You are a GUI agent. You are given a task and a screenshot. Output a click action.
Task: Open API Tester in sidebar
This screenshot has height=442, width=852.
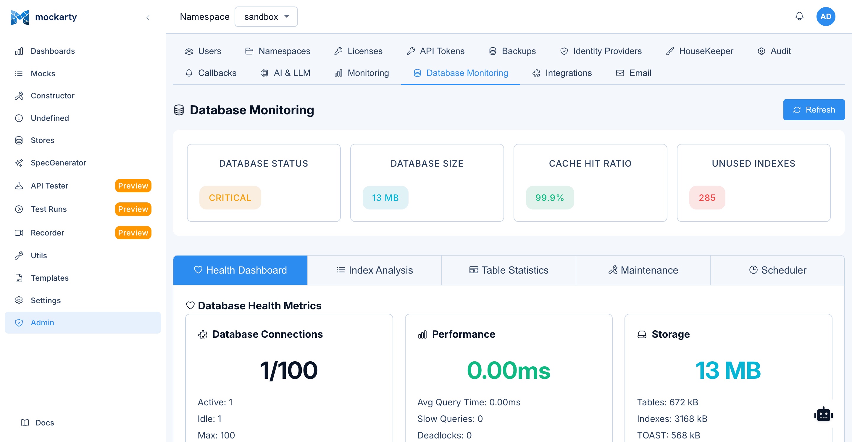click(82, 186)
